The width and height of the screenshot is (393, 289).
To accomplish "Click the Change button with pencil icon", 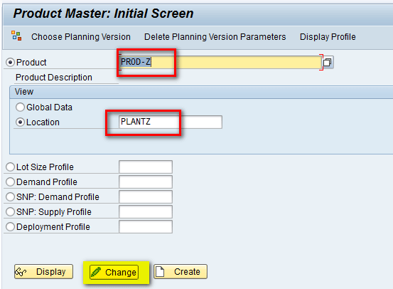I will (114, 272).
